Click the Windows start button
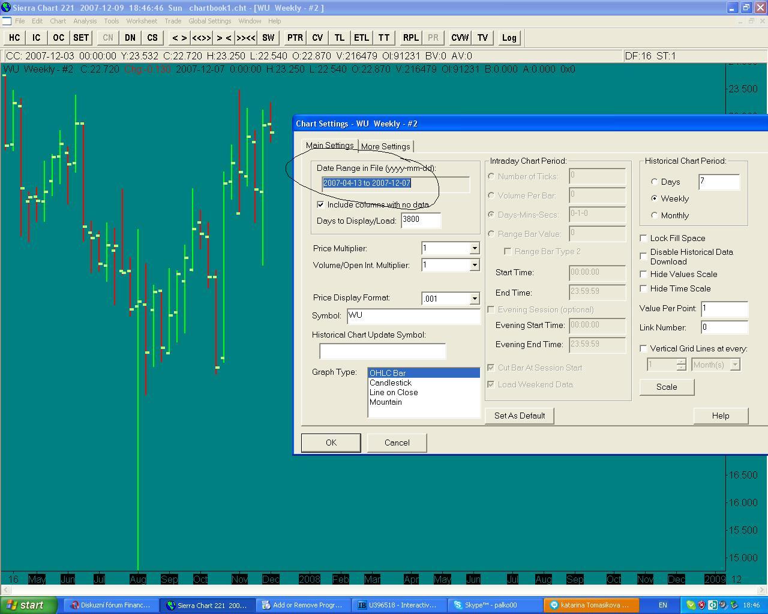Image resolution: width=768 pixels, height=614 pixels. 29,605
